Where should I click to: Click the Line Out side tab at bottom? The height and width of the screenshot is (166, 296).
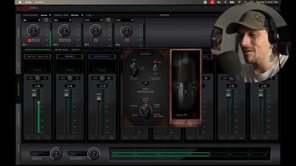coord(18,148)
